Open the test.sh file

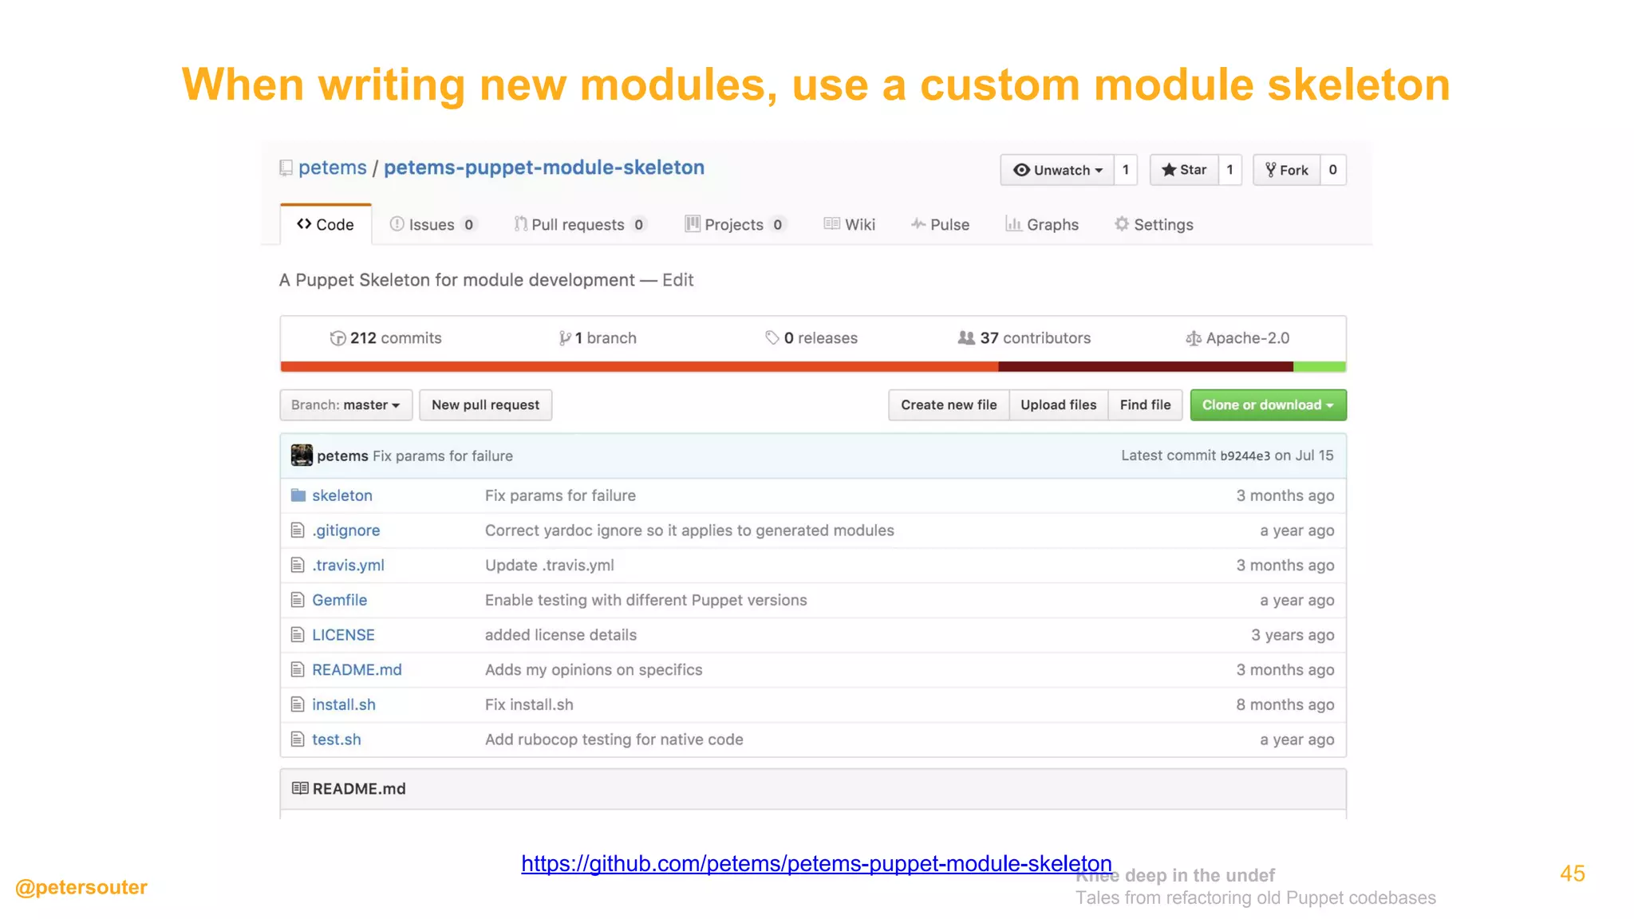coord(337,740)
